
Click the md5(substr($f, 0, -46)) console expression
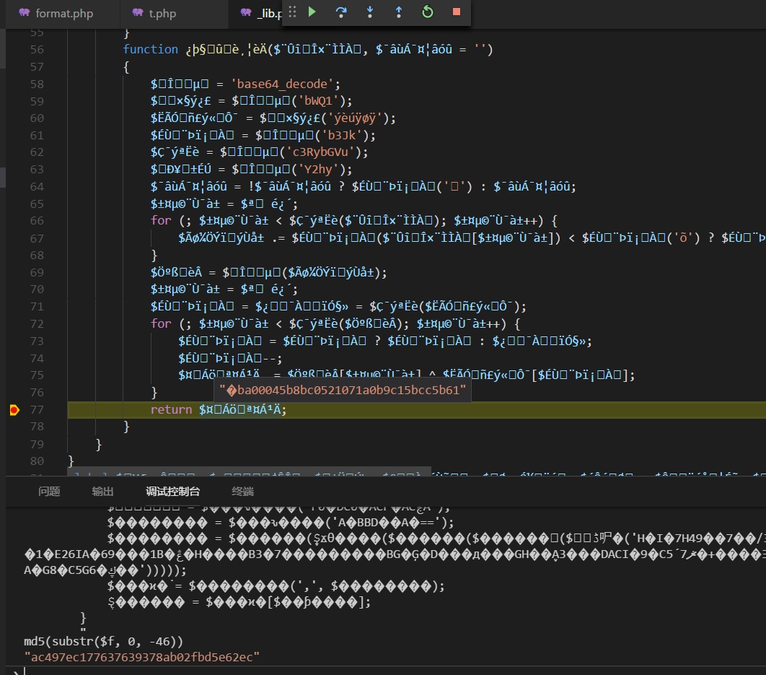click(104, 641)
